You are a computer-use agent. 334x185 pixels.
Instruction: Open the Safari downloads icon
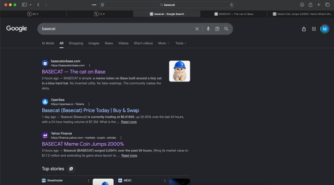pos(302,5)
